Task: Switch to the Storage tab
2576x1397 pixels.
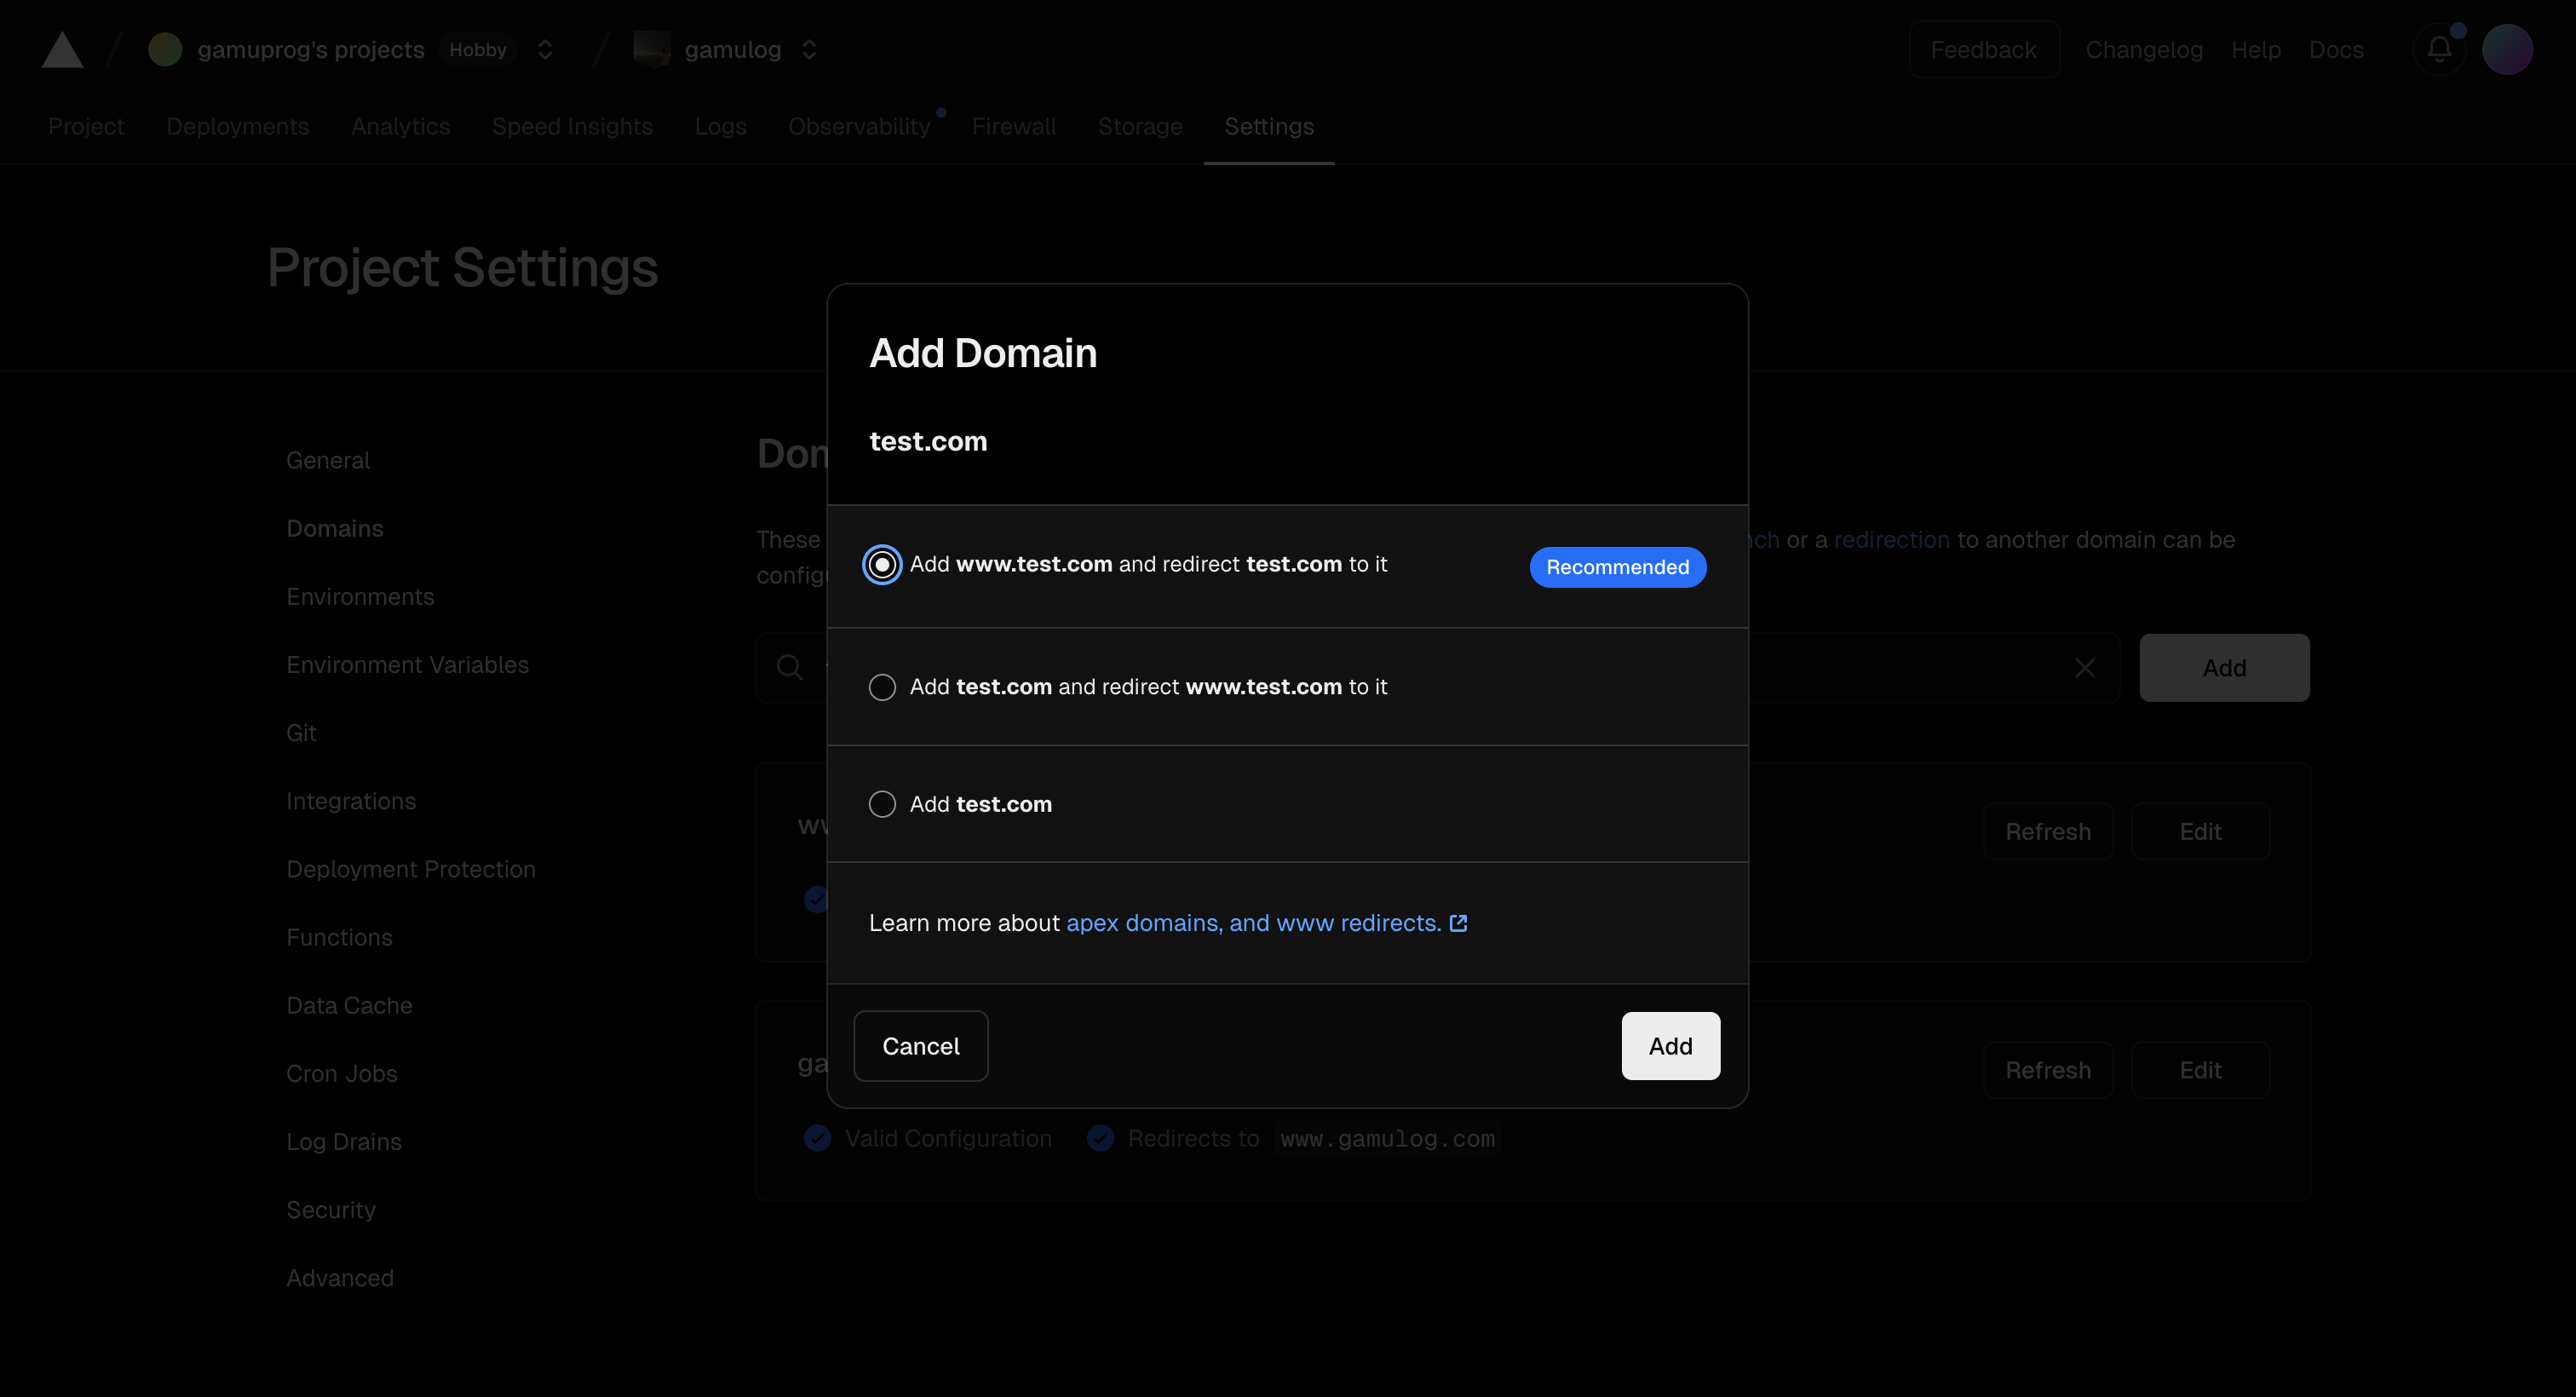Action: click(1140, 126)
